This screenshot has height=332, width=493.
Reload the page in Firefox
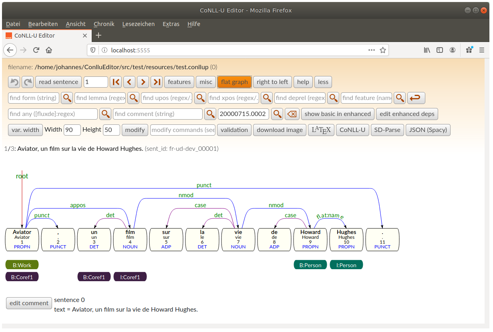[x=36, y=50]
